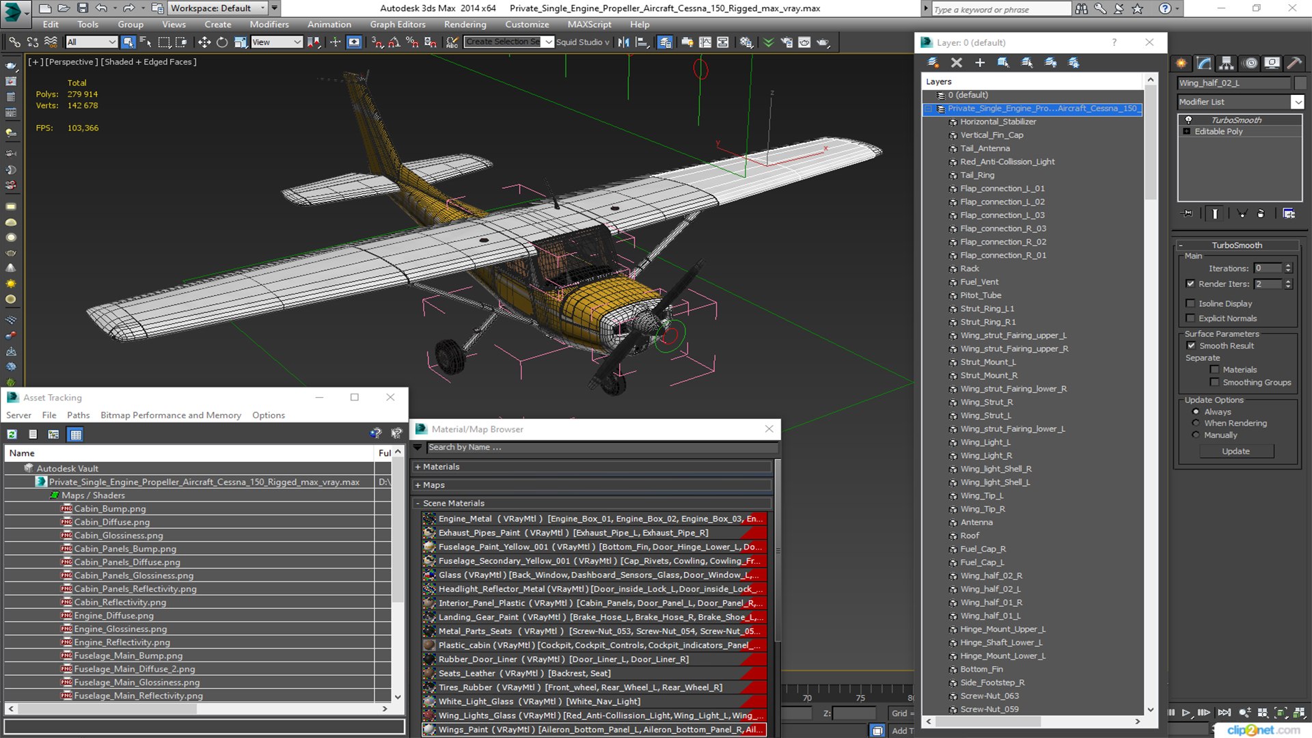Activate the Select Object tool in main toolbar
The width and height of the screenshot is (1312, 738).
pyautogui.click(x=128, y=42)
